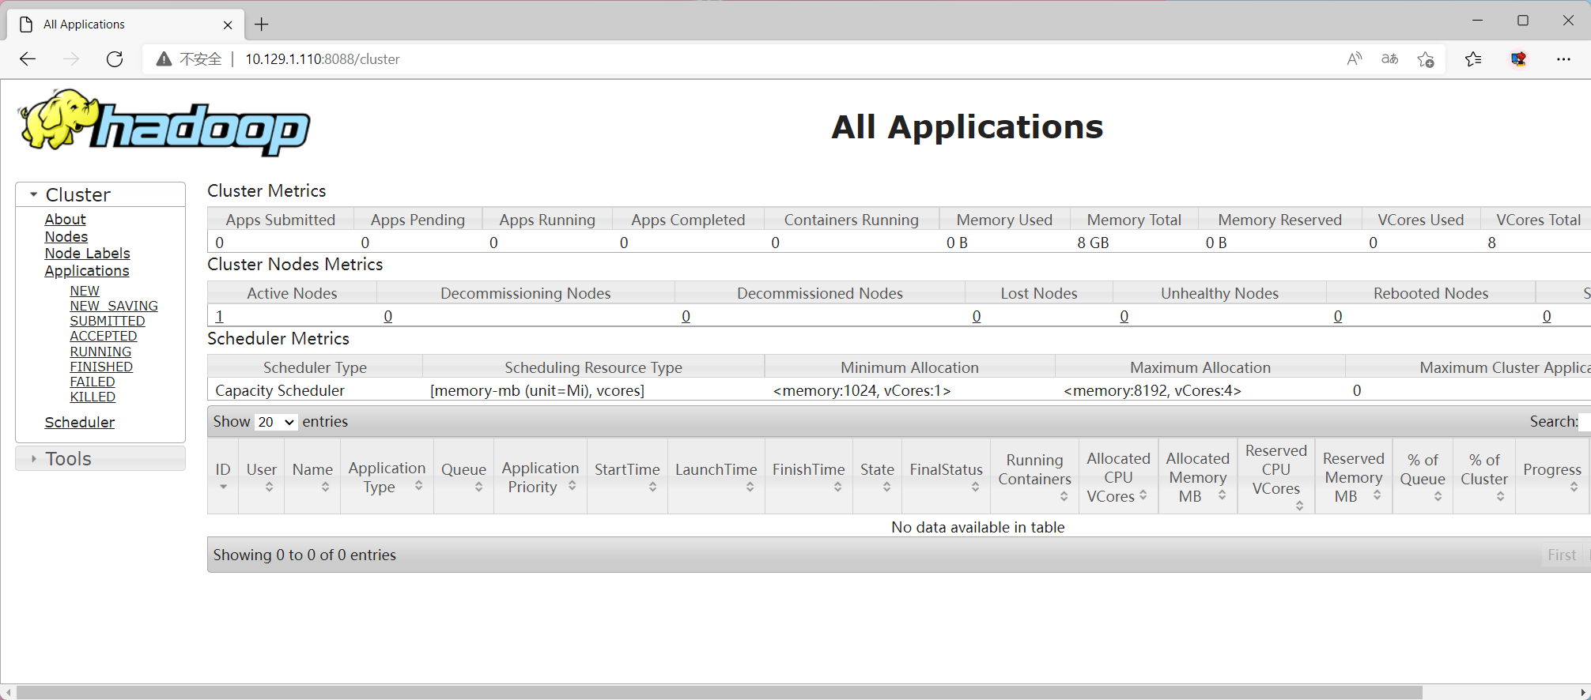Expand the Tools sidebar section
Image resolution: width=1591 pixels, height=700 pixels.
coord(100,458)
